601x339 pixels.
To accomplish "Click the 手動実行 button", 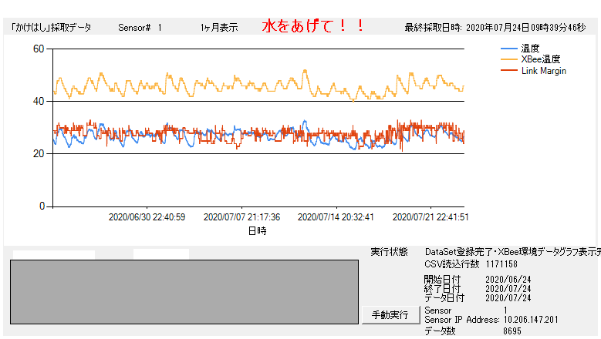I will tap(390, 315).
